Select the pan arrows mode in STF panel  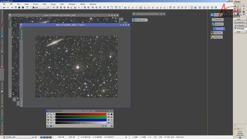pyautogui.click(x=51, y=123)
